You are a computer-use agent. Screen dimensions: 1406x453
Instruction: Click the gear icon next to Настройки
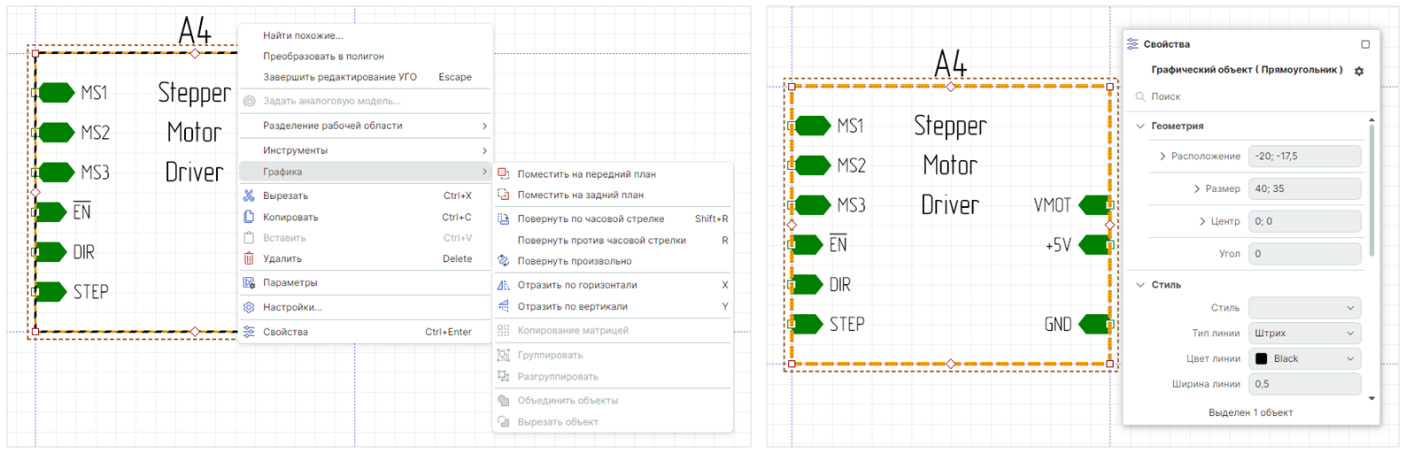pos(249,307)
